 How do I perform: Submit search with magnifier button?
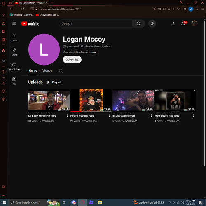(x=138, y=23)
